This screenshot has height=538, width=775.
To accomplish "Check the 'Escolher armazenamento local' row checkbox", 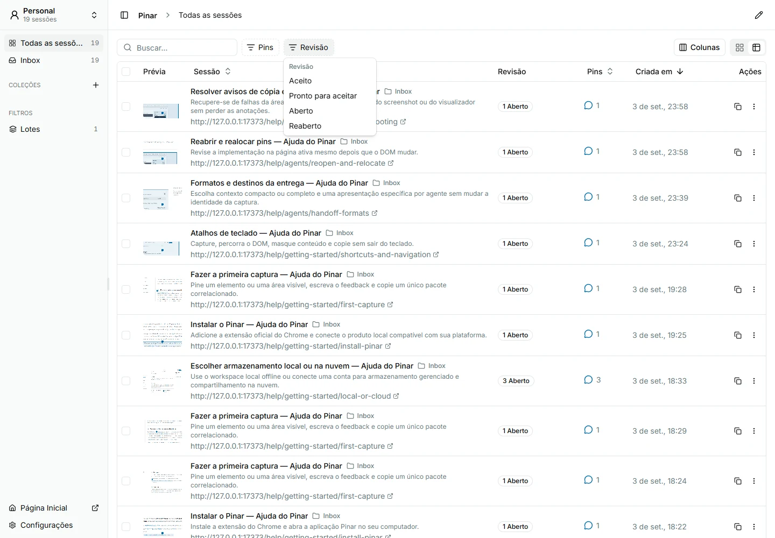I will coord(126,381).
